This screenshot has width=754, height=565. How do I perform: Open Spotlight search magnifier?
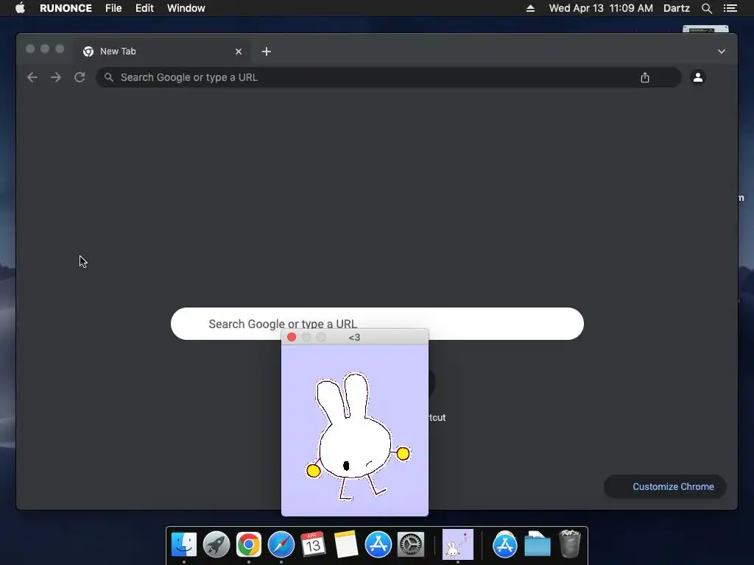click(x=706, y=8)
